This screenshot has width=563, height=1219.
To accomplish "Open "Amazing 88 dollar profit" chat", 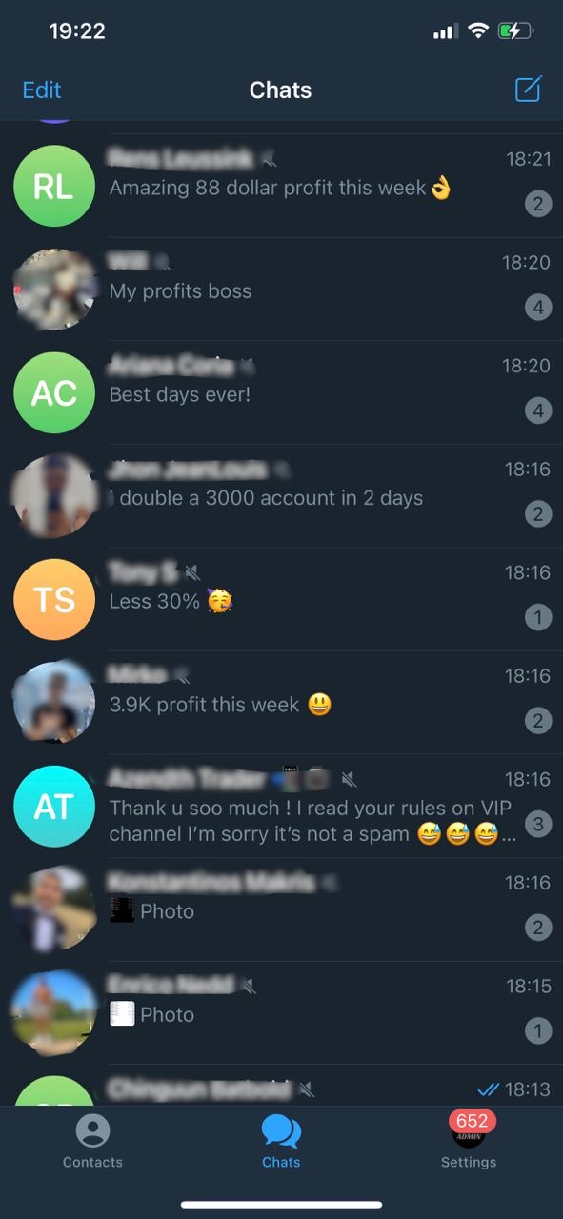I will point(281,186).
